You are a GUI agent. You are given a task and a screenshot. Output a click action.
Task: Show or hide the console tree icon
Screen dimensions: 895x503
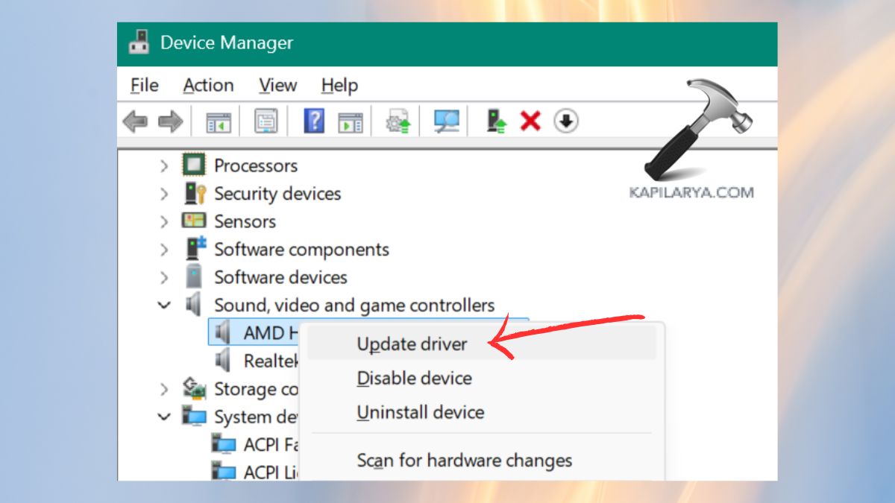219,121
